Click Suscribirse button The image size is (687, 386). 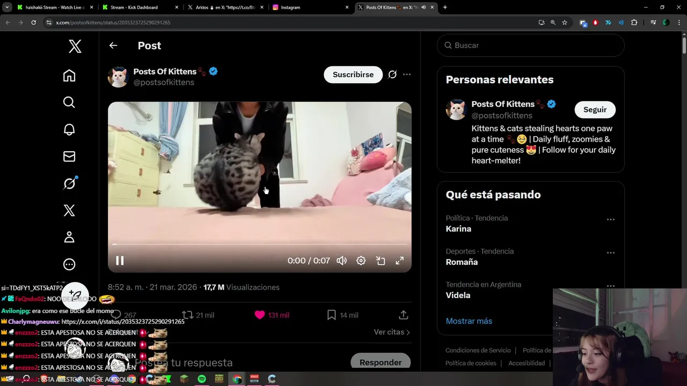coord(353,75)
